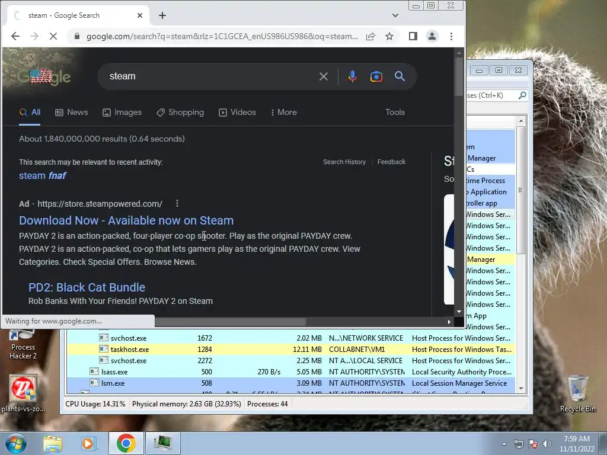Viewport: 607px width, 455px height.
Task: Share this page icon in address bar
Action: (x=370, y=36)
